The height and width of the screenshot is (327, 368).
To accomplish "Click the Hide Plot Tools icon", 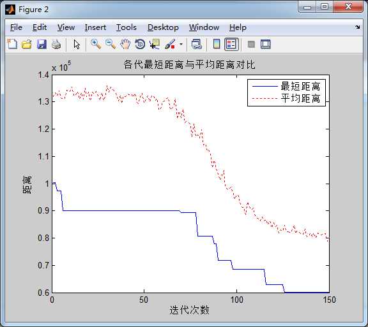I will (x=251, y=44).
